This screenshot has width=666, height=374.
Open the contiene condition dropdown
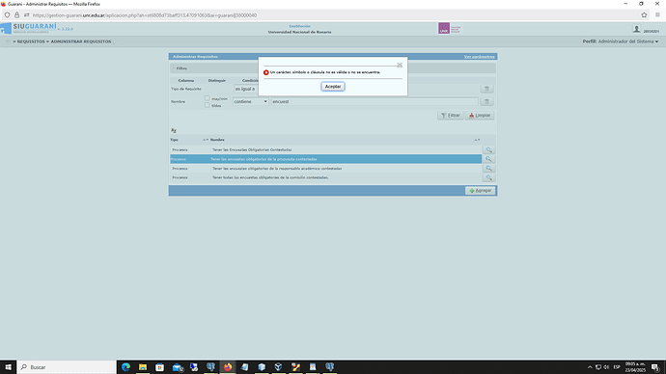tap(250, 102)
